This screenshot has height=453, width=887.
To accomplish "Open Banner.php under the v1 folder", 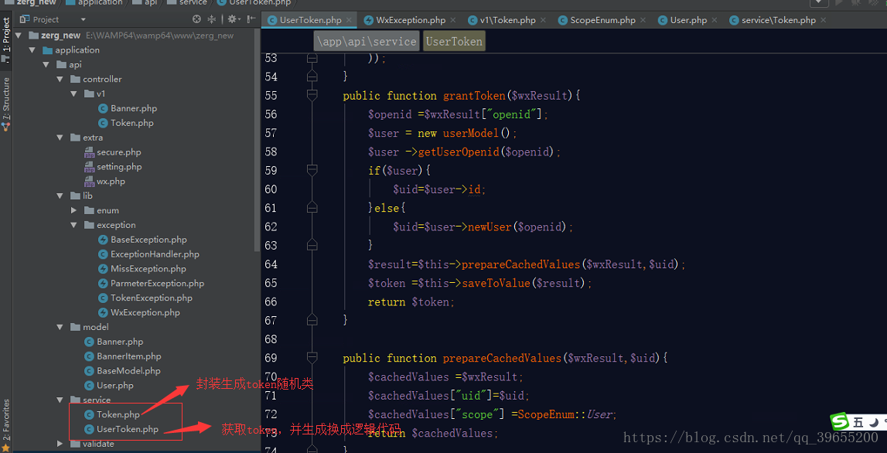I will pyautogui.click(x=134, y=108).
